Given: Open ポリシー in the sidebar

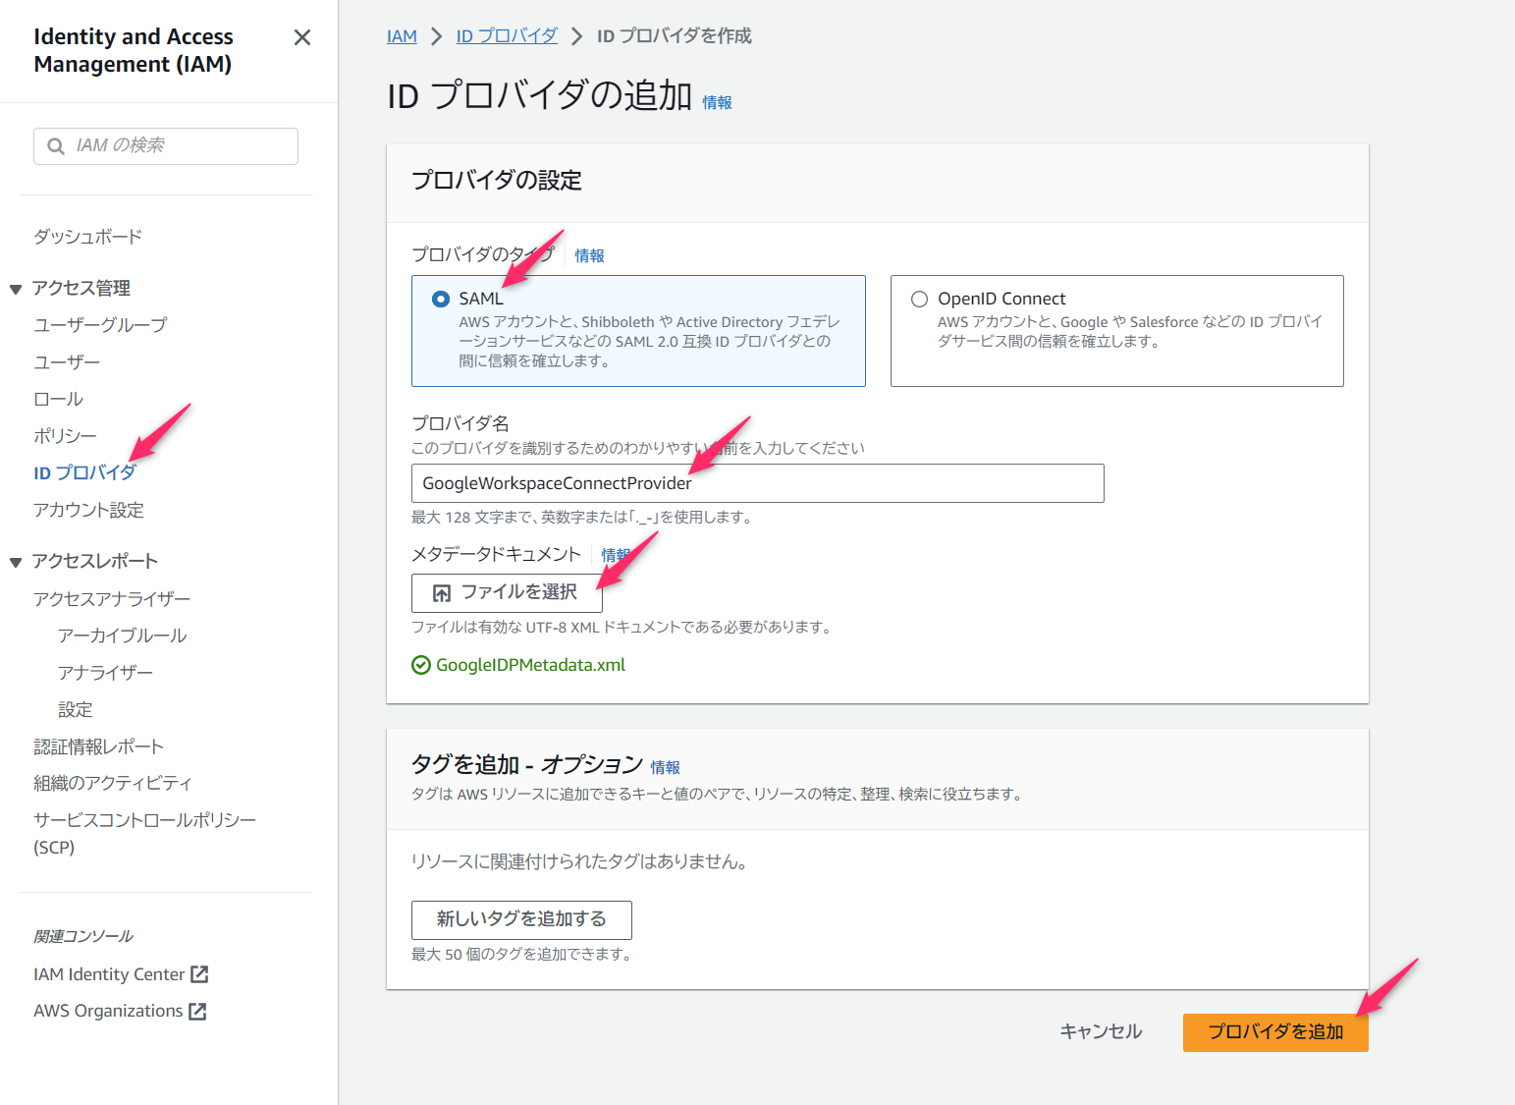Looking at the screenshot, I should [x=65, y=436].
